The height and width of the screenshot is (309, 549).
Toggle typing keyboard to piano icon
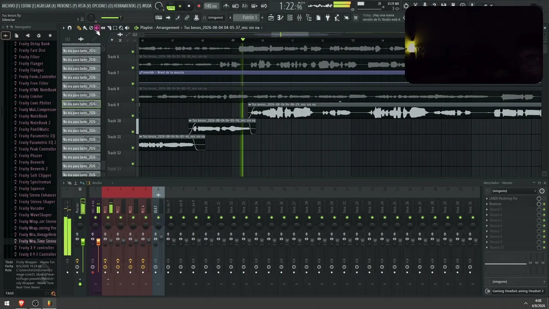(x=159, y=18)
